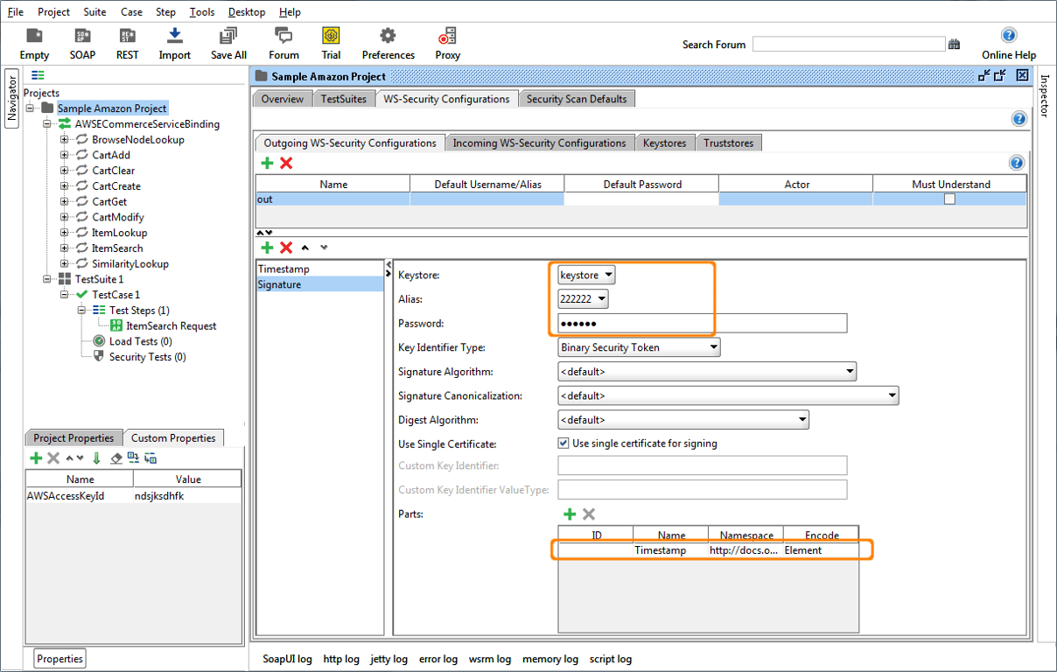Open help for WS-Security configurations panel
The height and width of the screenshot is (672, 1057).
(x=1019, y=119)
